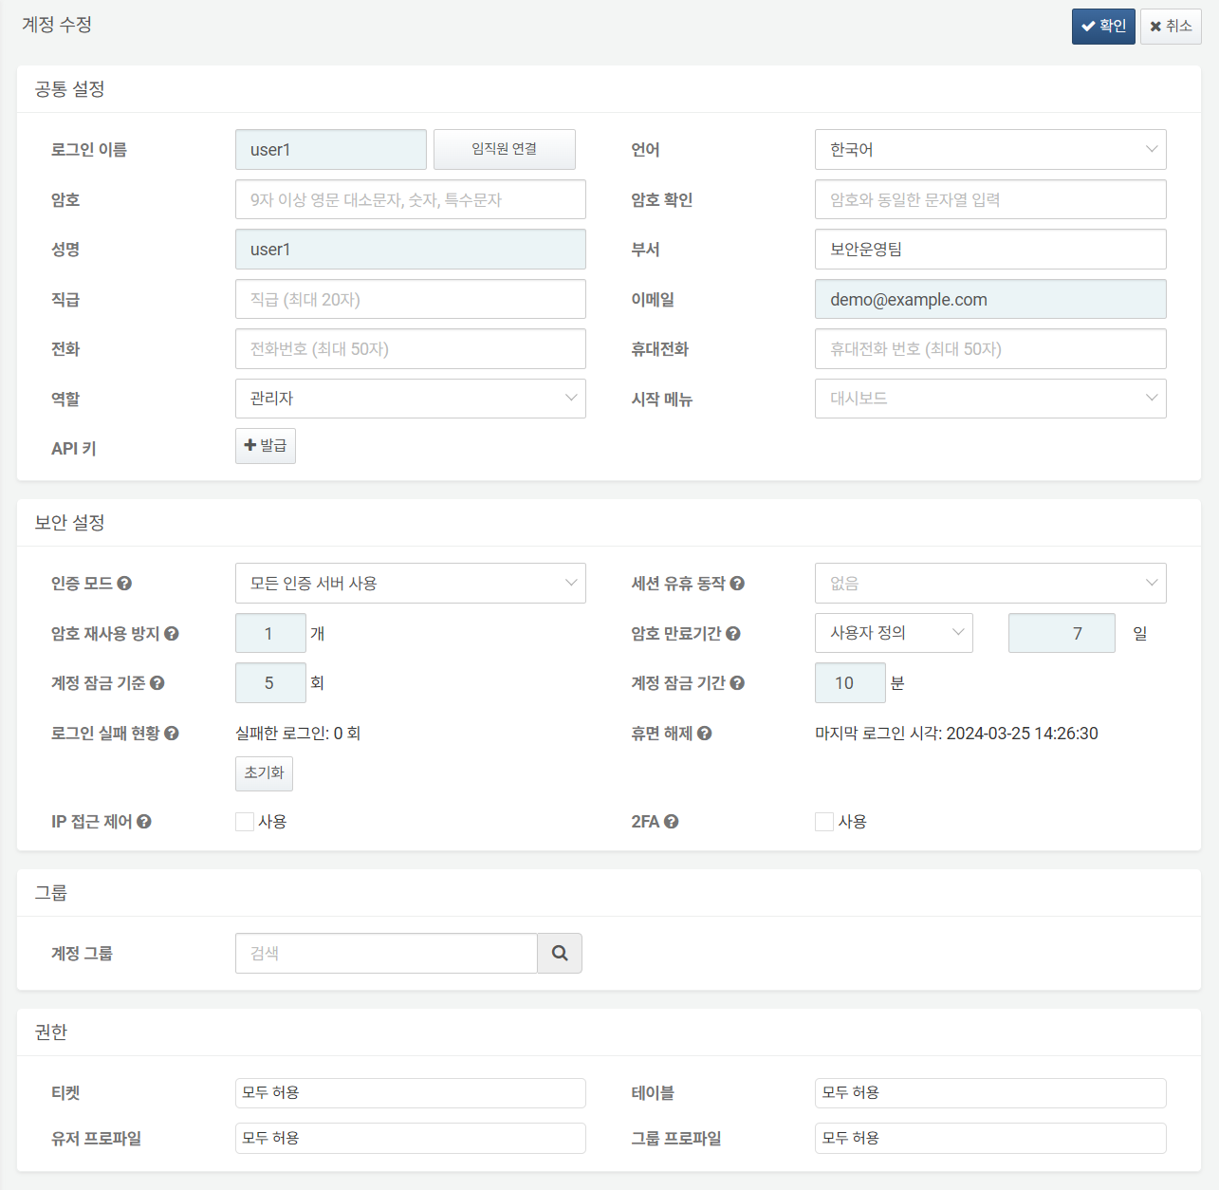
Task: Focus the 직급 input field
Action: pos(411,299)
